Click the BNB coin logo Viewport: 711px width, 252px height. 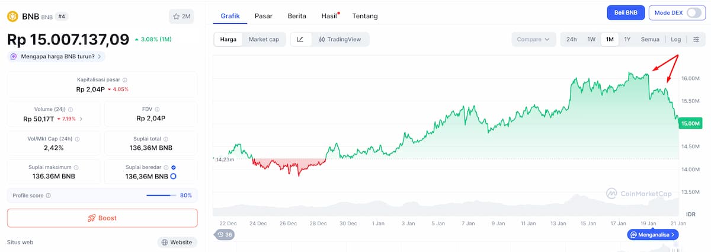click(13, 17)
